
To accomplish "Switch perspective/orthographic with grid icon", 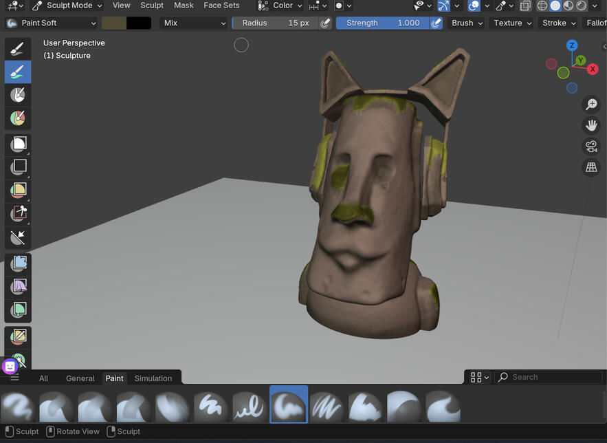I will point(591,167).
